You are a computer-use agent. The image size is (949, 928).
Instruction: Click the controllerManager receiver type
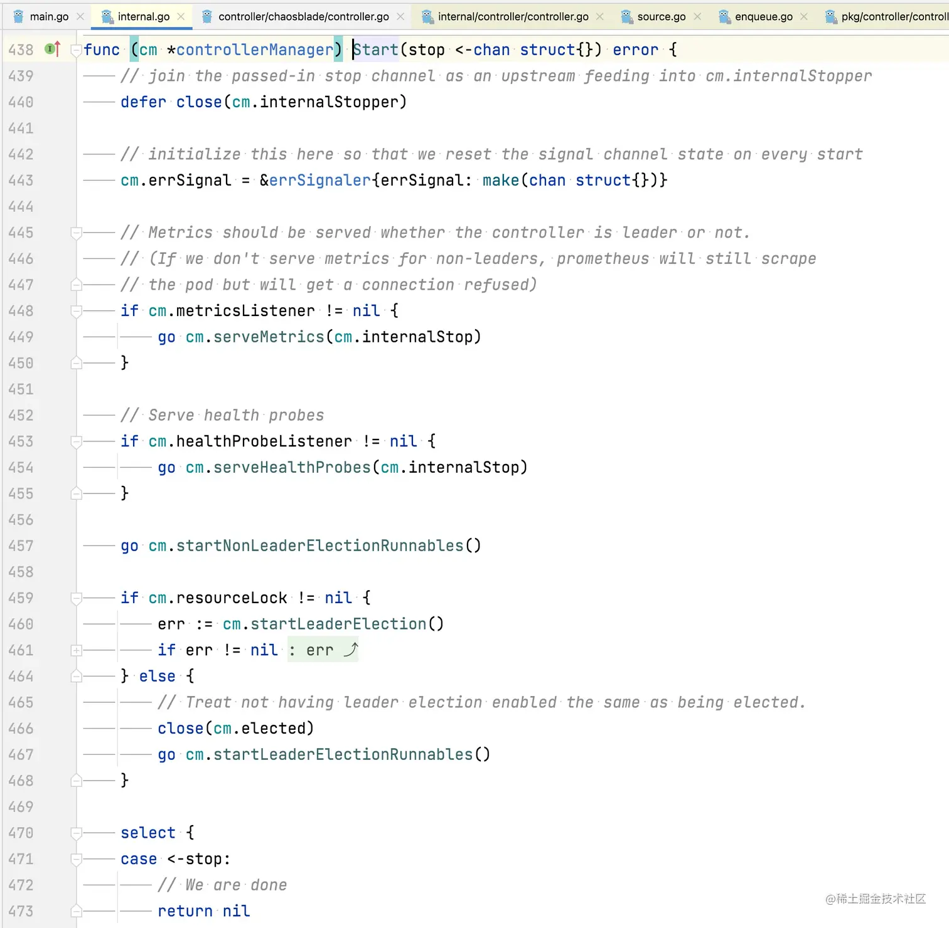click(255, 50)
